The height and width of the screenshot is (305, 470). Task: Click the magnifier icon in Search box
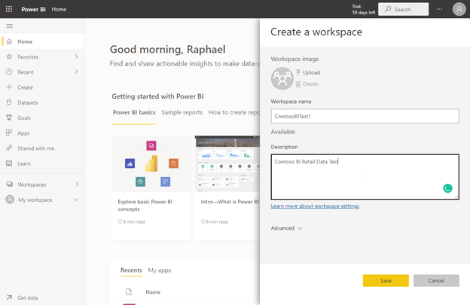coord(388,9)
